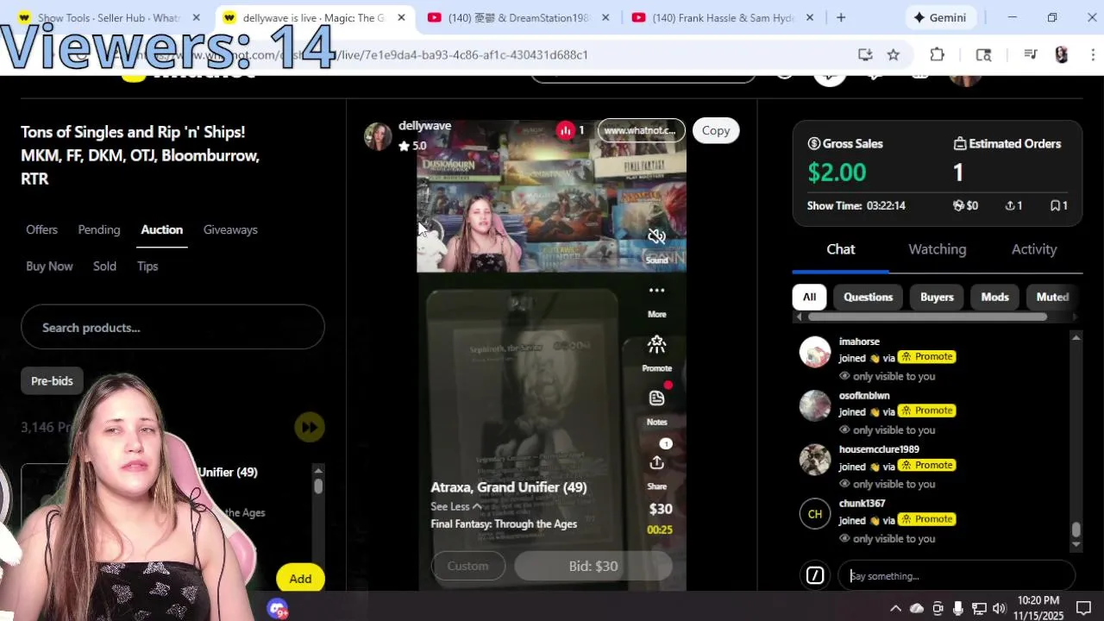Promote chunk1367 join message
The image size is (1104, 621).
927,519
